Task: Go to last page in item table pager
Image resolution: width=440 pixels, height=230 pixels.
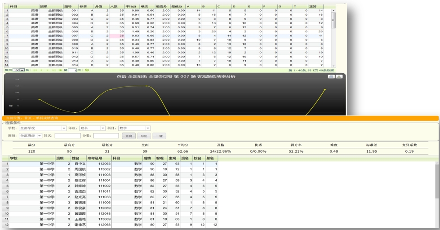Action: (54, 70)
